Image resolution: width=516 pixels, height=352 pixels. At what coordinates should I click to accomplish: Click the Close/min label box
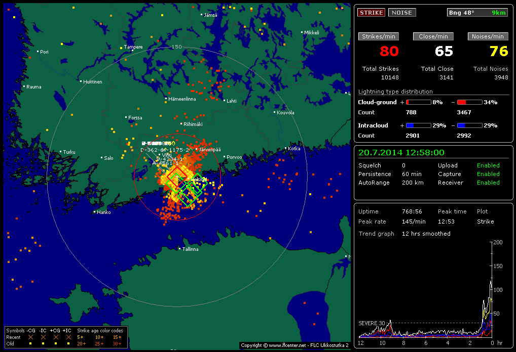tap(433, 36)
